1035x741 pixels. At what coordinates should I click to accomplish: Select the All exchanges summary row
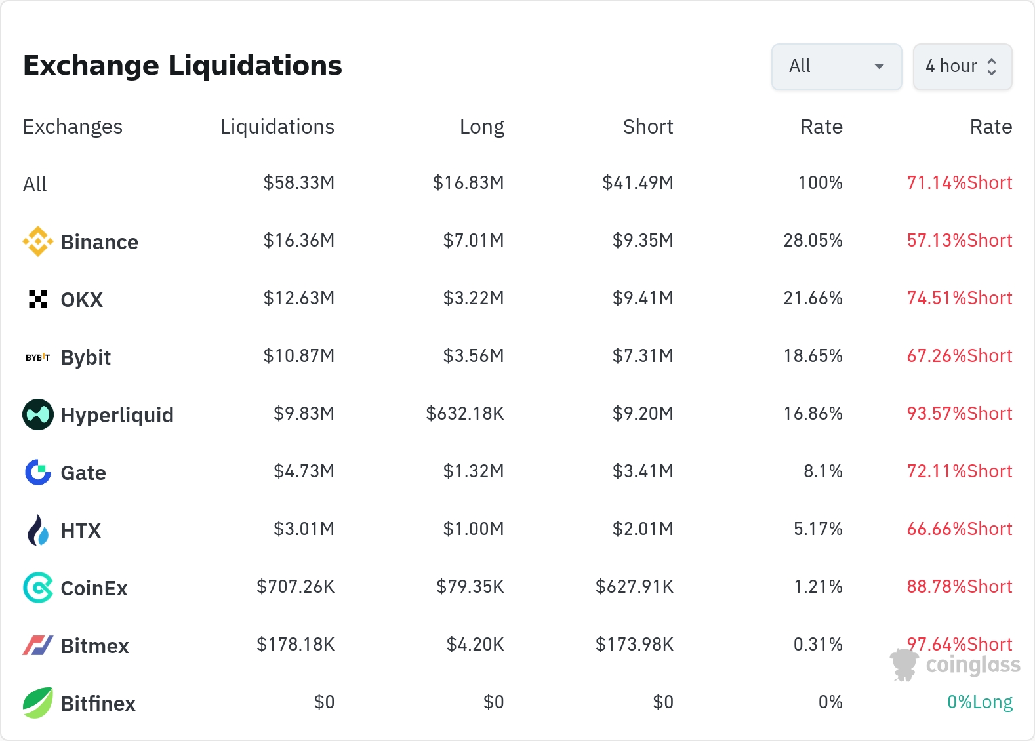pyautogui.click(x=35, y=184)
